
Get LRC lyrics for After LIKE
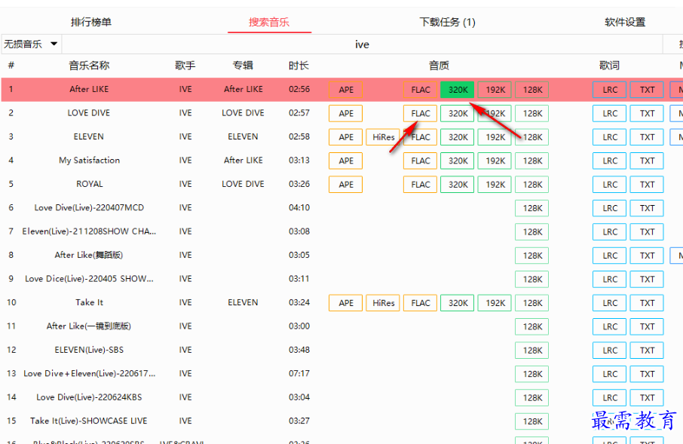pos(610,90)
